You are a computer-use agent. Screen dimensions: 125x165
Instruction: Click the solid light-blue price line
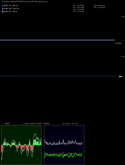point(57,40)
